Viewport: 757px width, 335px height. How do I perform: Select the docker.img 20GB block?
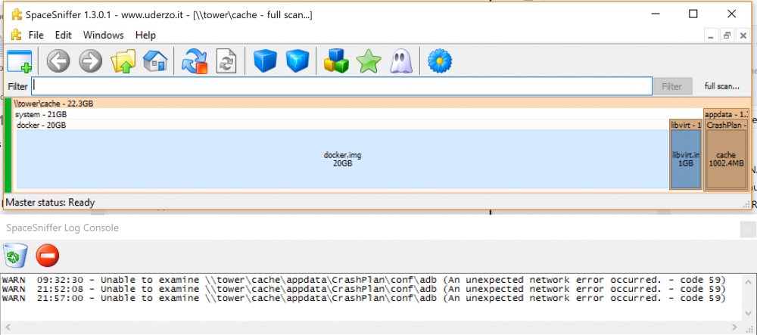pyautogui.click(x=342, y=159)
